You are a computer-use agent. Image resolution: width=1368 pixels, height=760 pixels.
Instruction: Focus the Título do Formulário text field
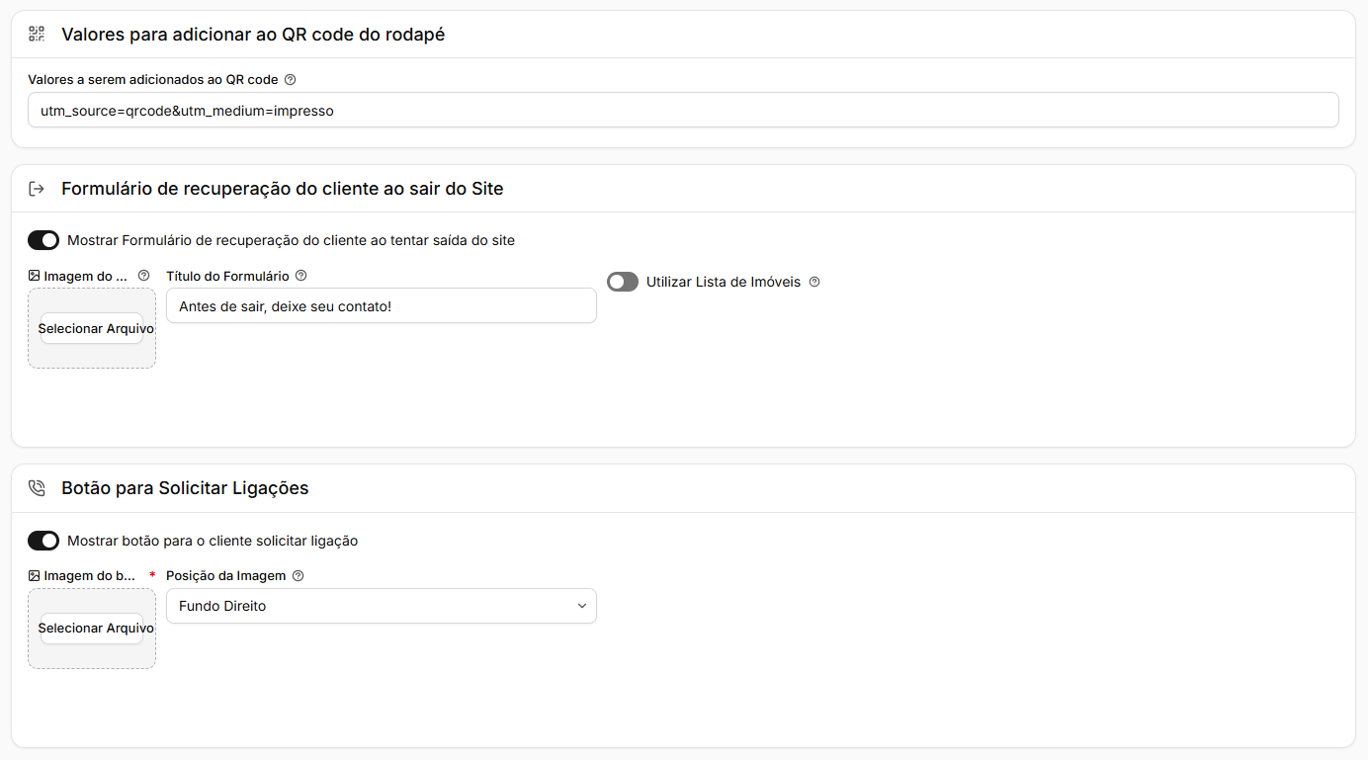point(382,305)
